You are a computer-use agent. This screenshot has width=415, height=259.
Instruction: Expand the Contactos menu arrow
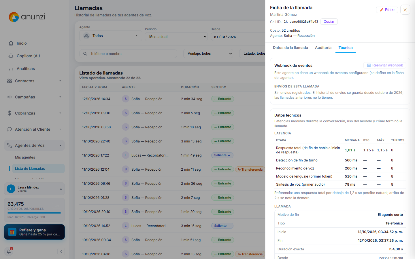pos(60,81)
